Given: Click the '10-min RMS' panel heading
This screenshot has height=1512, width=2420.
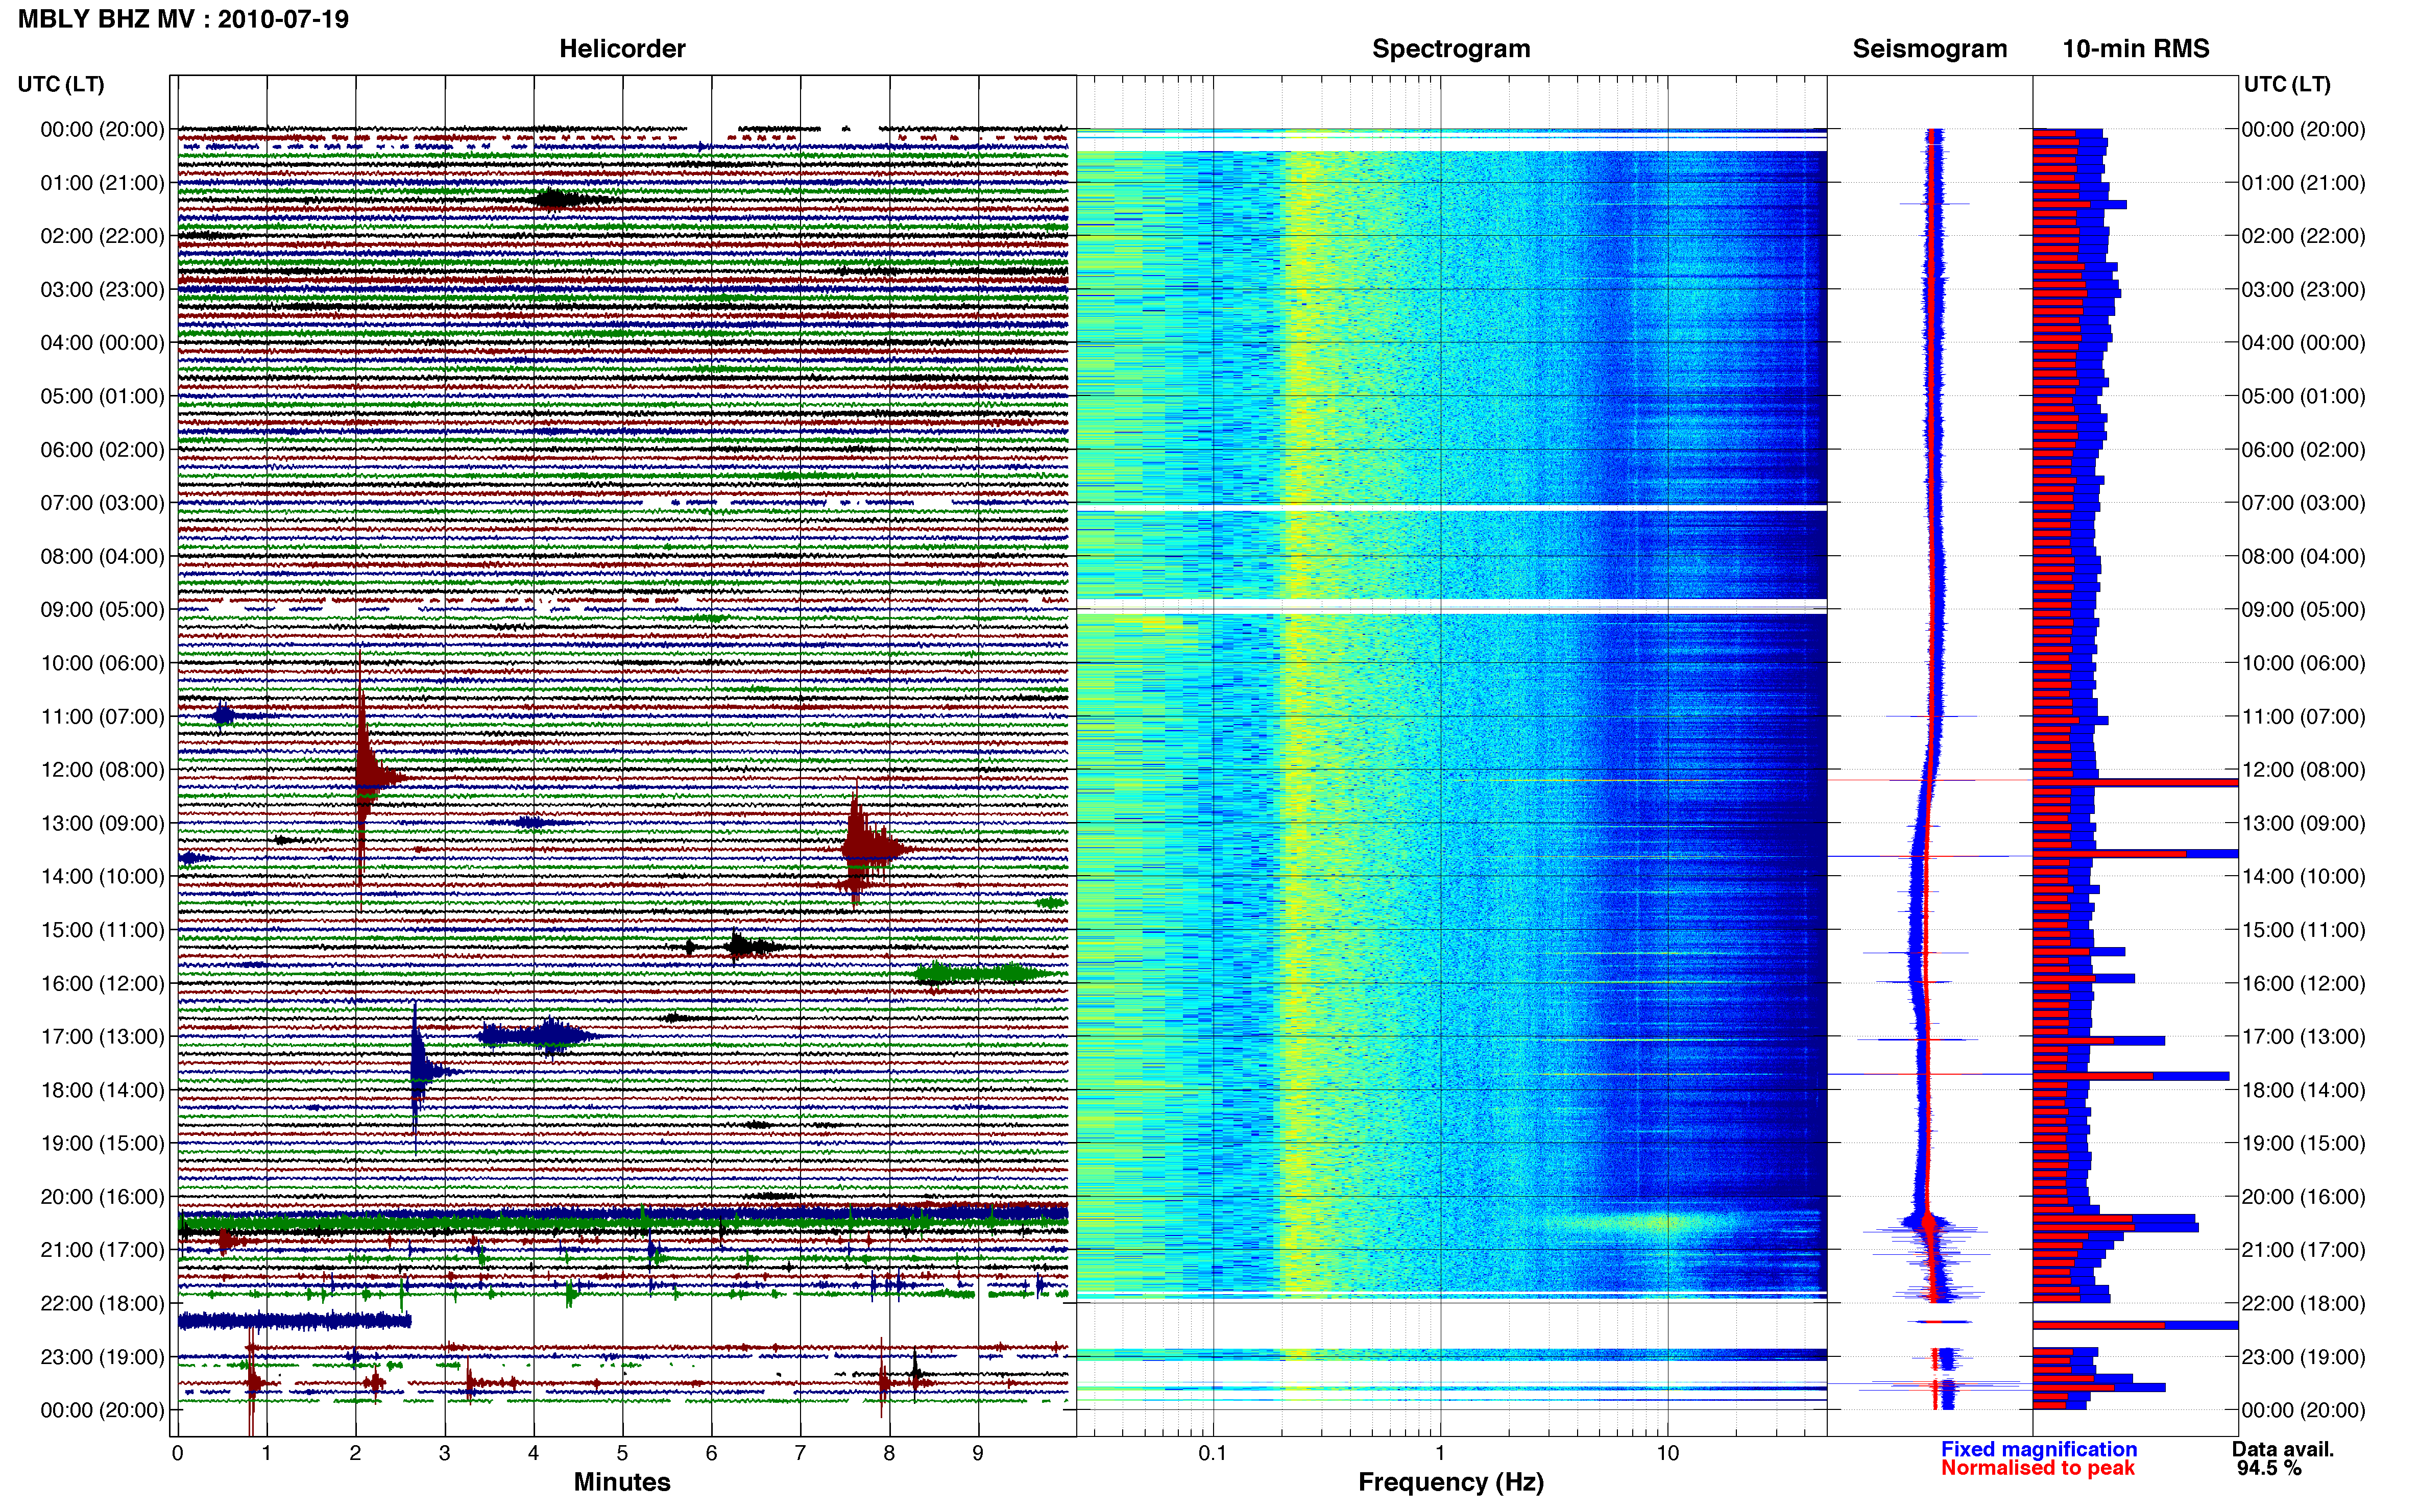Looking at the screenshot, I should tap(2136, 49).
